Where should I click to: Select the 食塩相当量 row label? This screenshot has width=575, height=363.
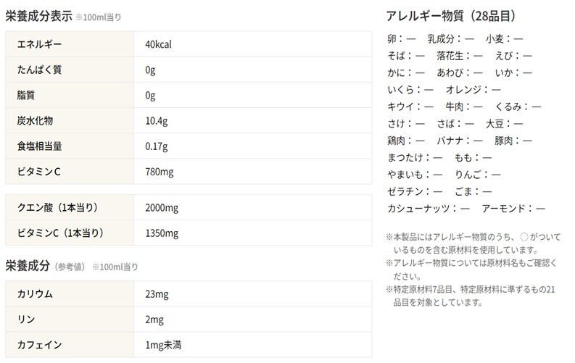[39, 146]
